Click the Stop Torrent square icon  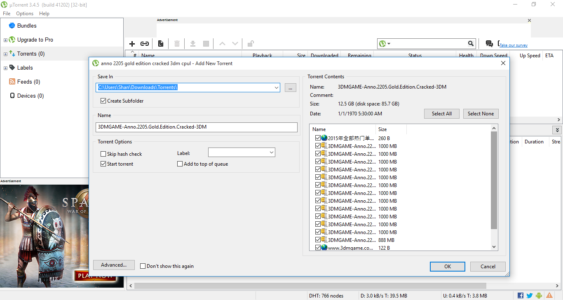tap(206, 43)
